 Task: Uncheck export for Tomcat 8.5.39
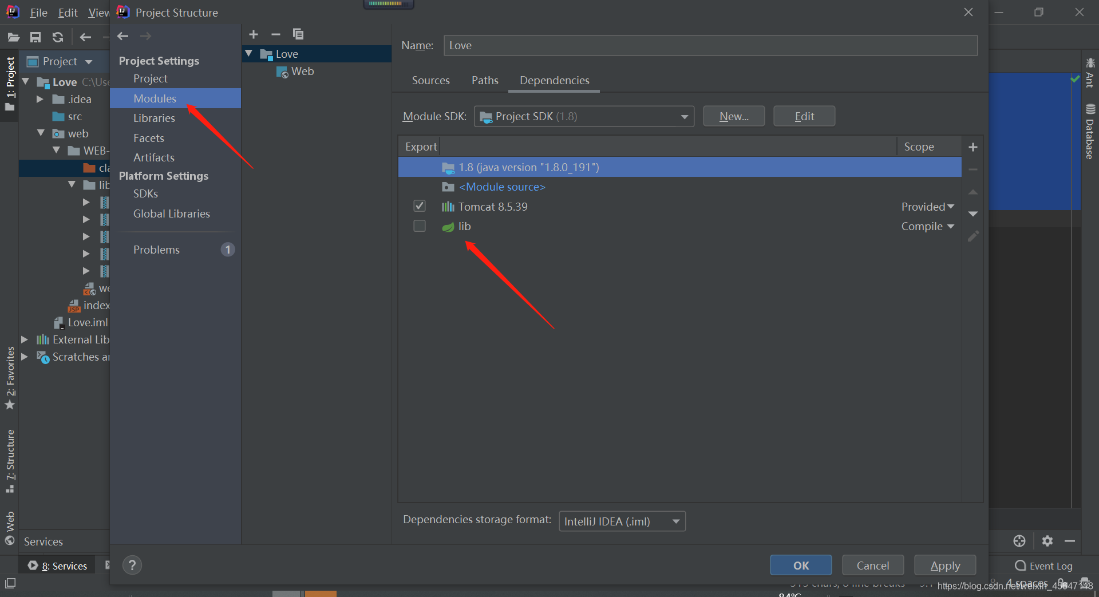pos(420,206)
